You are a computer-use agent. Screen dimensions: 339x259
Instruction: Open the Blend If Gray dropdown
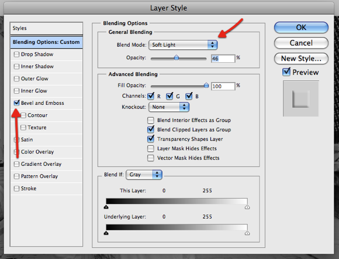pos(144,175)
